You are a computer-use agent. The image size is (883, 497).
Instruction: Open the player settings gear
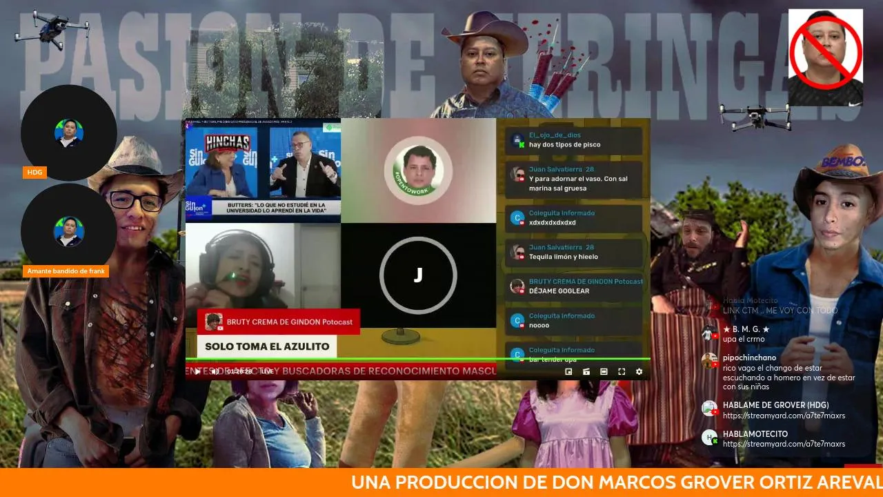coord(639,371)
